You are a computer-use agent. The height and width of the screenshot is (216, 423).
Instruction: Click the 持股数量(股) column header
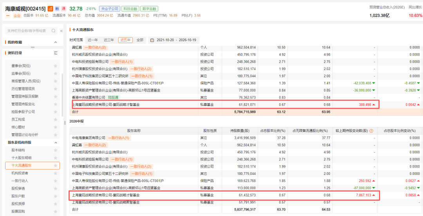coord(239,131)
